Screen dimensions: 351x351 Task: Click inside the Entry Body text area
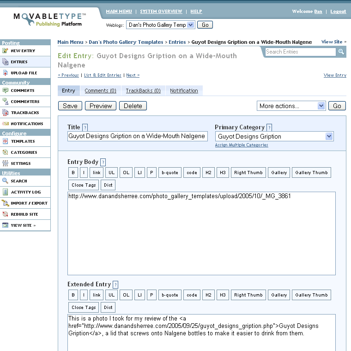(201, 234)
